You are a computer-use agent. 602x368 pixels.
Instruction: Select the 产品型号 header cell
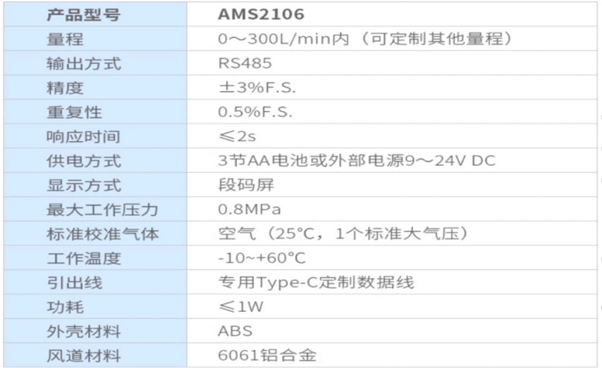95,14
